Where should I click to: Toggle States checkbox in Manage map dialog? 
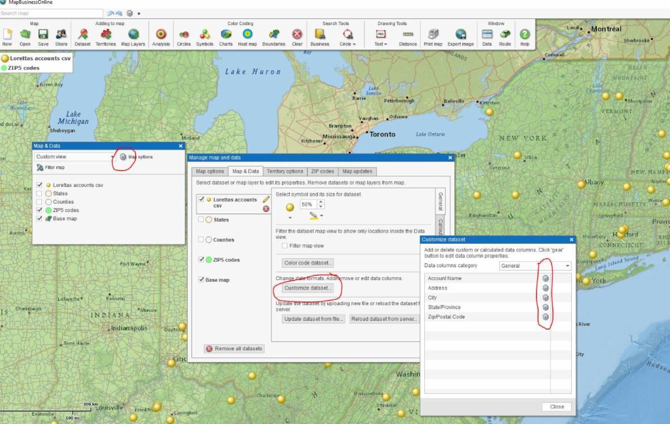tap(201, 220)
